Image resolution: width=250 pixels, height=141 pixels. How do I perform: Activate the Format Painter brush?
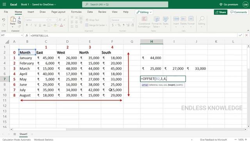tap(19, 26)
